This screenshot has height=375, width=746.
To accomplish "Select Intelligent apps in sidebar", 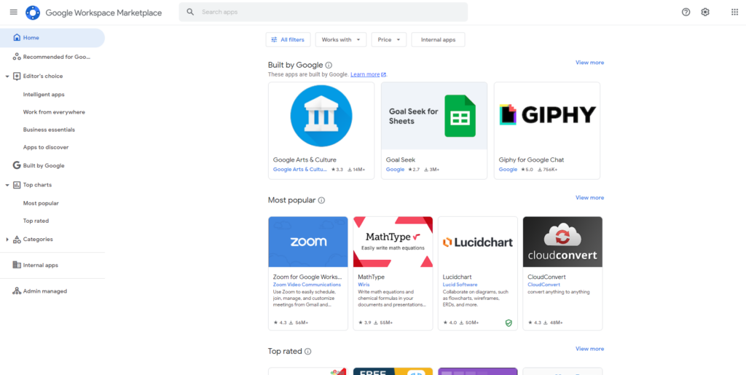I will (44, 95).
